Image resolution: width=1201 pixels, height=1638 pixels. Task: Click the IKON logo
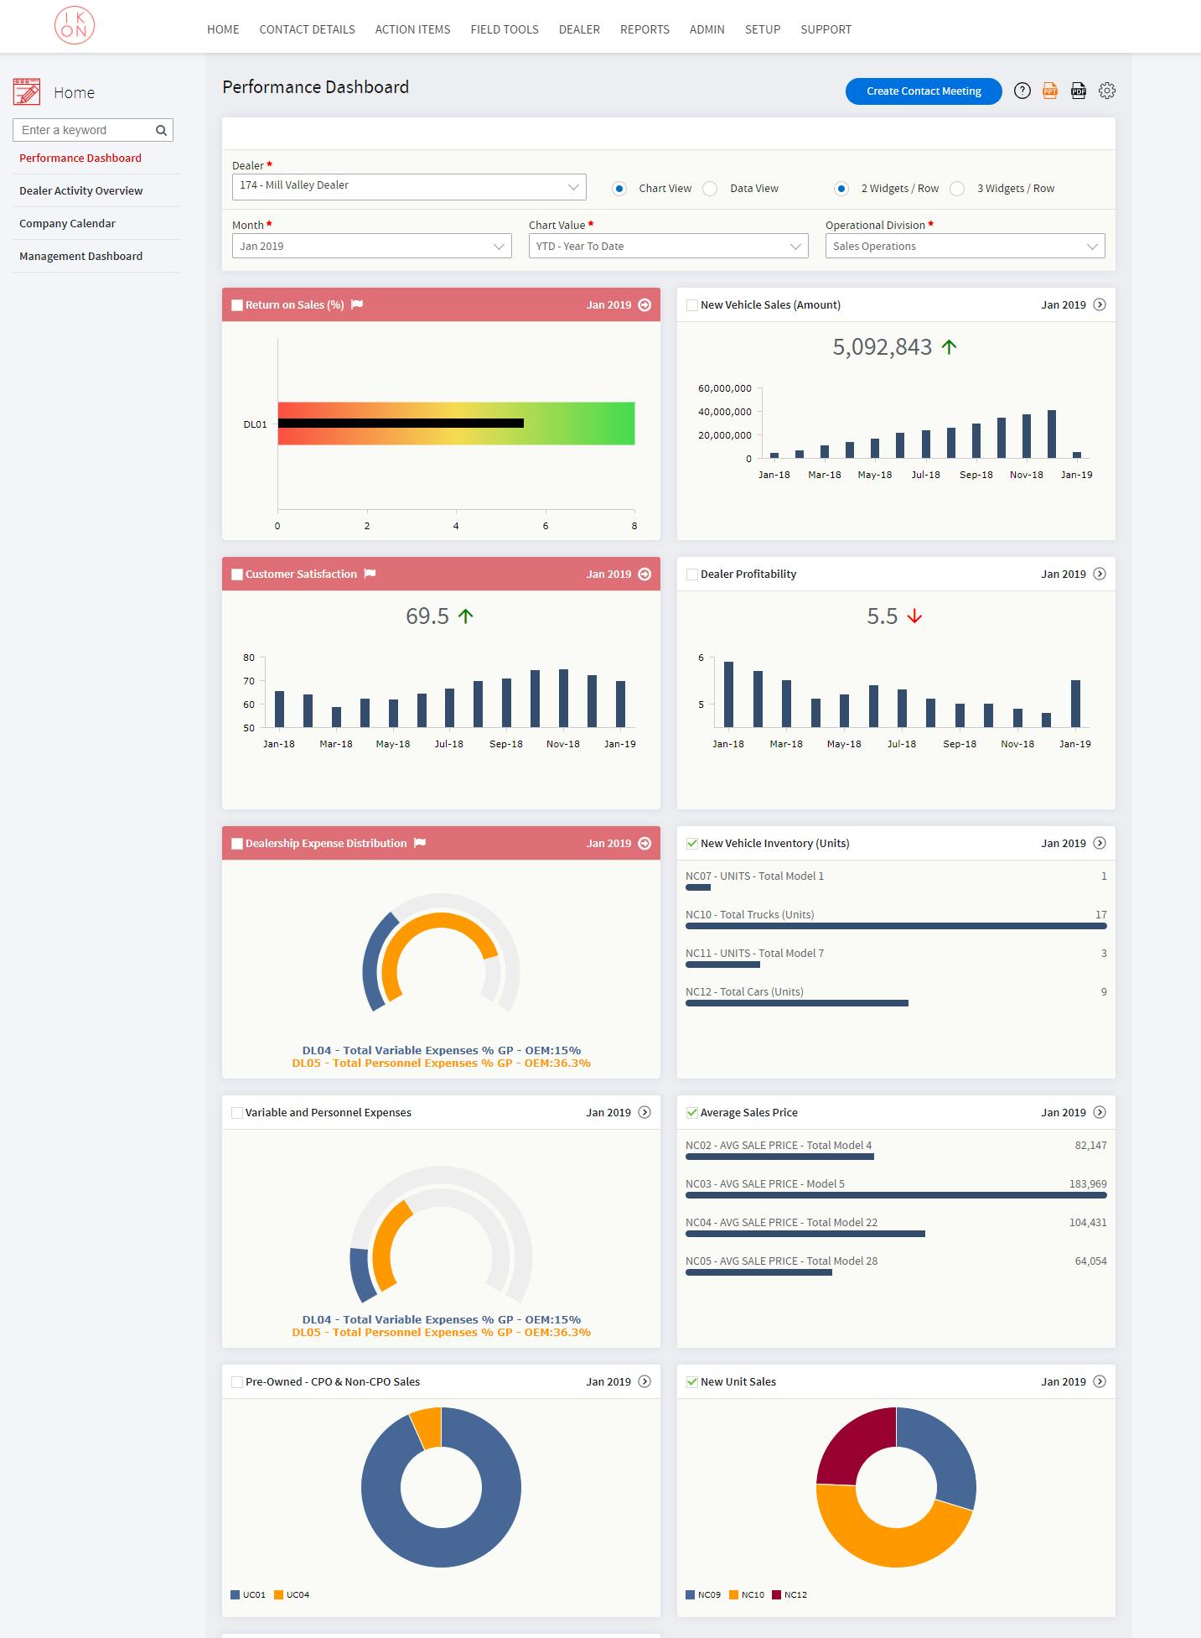[x=75, y=25]
